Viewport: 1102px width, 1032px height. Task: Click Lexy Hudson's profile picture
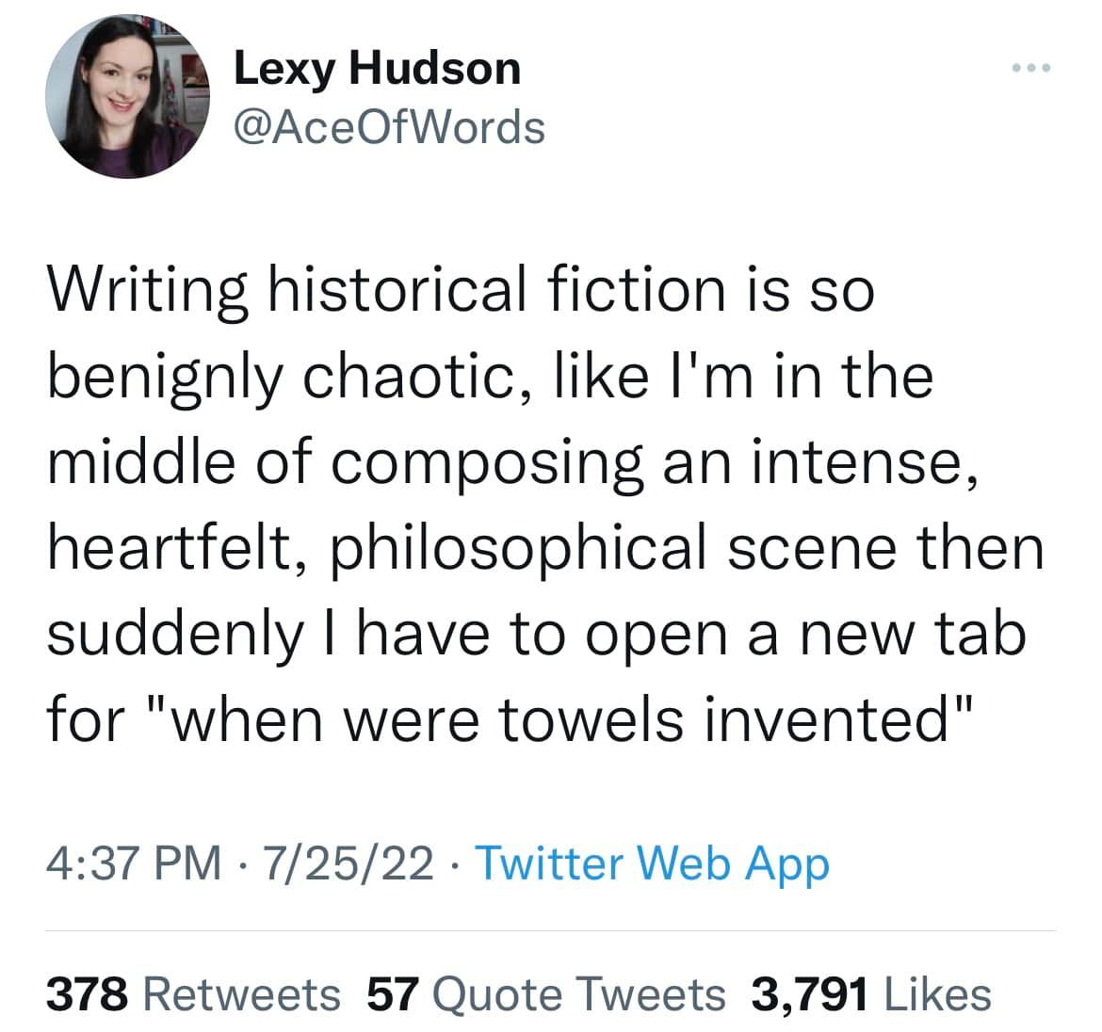[127, 97]
